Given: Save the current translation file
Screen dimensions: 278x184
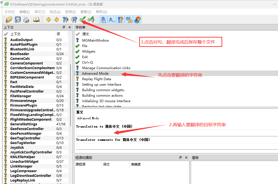Looking at the screenshot, I should click(17, 20).
